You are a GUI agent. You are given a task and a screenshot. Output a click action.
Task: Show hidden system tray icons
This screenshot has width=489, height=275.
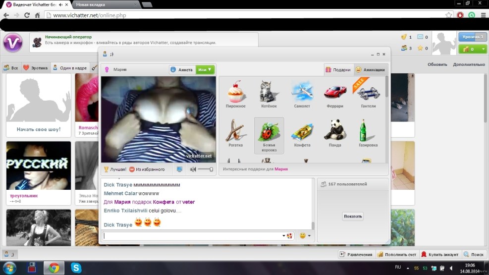pos(408,268)
